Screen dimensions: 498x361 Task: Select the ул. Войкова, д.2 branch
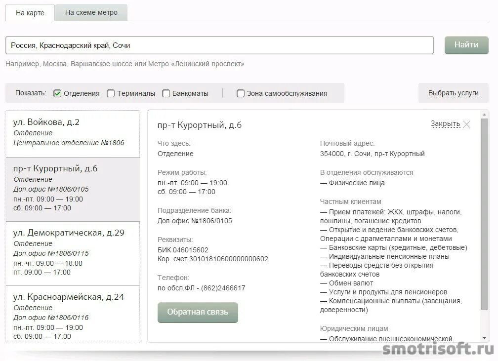(73, 133)
